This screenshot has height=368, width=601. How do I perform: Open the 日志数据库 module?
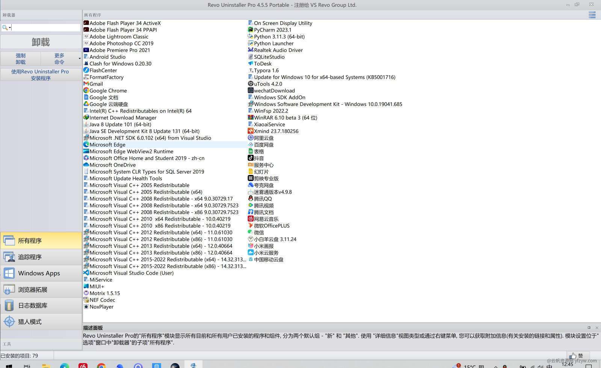[x=41, y=305]
